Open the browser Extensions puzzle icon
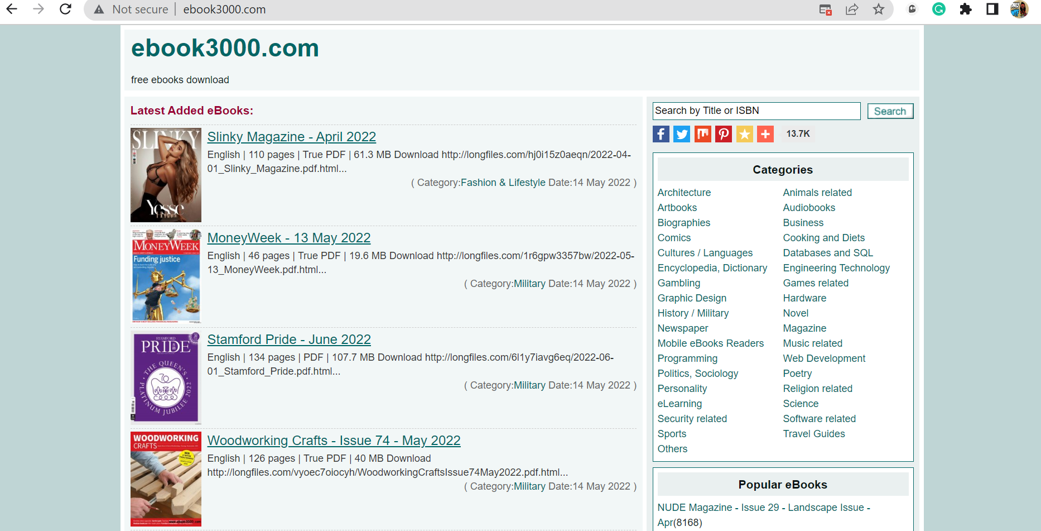 point(966,9)
